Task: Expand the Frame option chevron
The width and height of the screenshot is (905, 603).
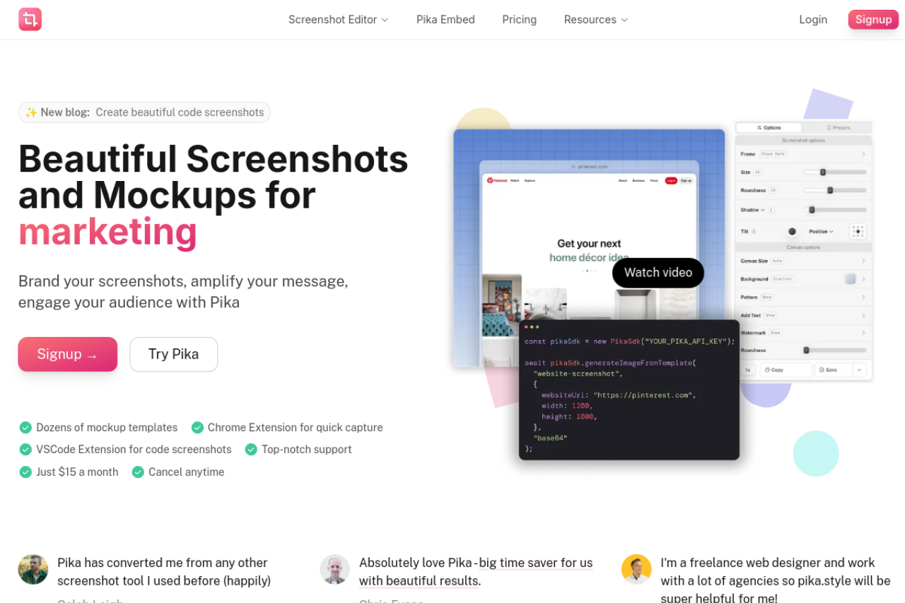Action: 863,154
